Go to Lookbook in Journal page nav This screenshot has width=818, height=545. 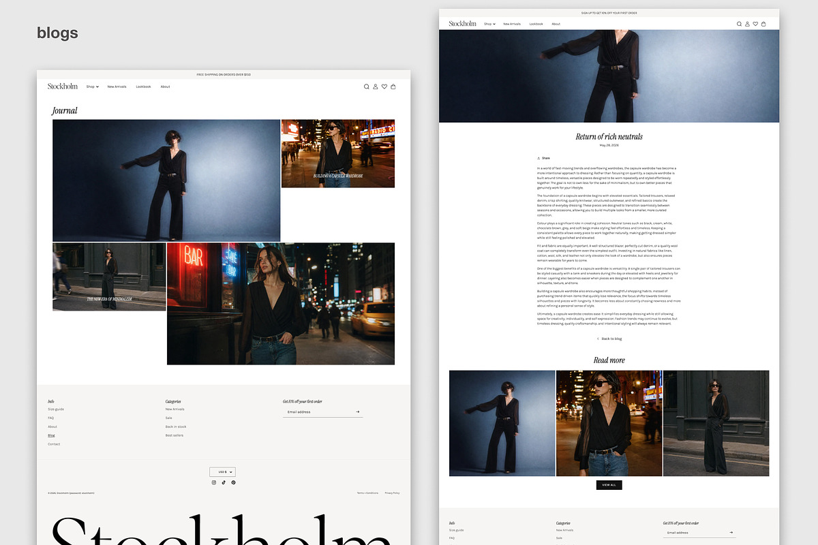click(x=143, y=87)
